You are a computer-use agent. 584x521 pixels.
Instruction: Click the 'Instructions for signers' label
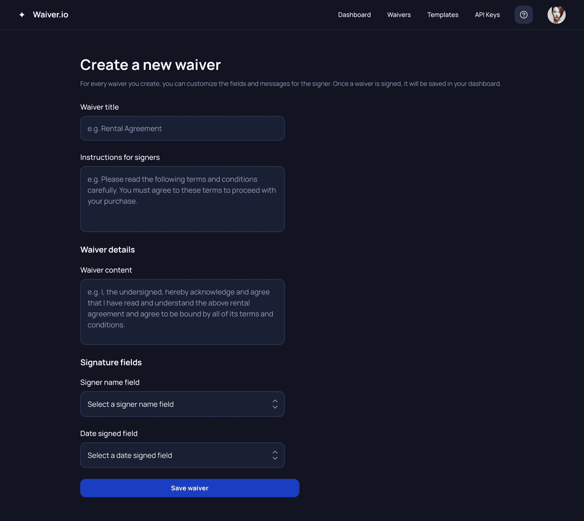tap(120, 157)
